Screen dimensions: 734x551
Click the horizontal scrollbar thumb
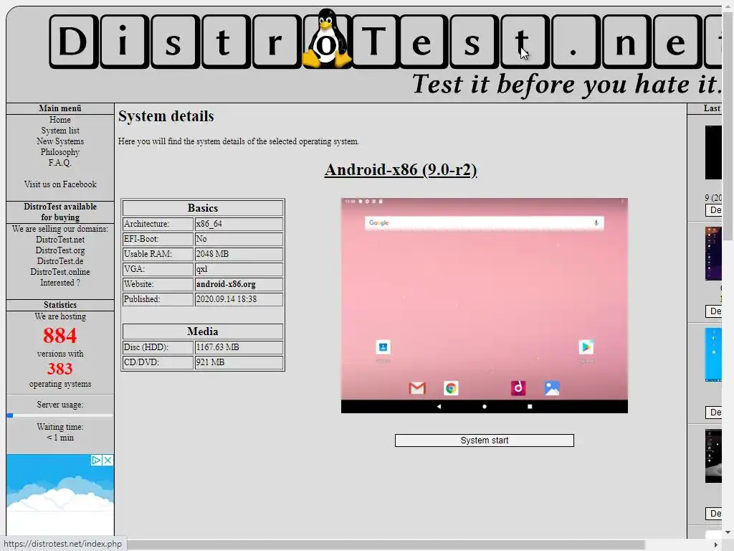click(386, 545)
